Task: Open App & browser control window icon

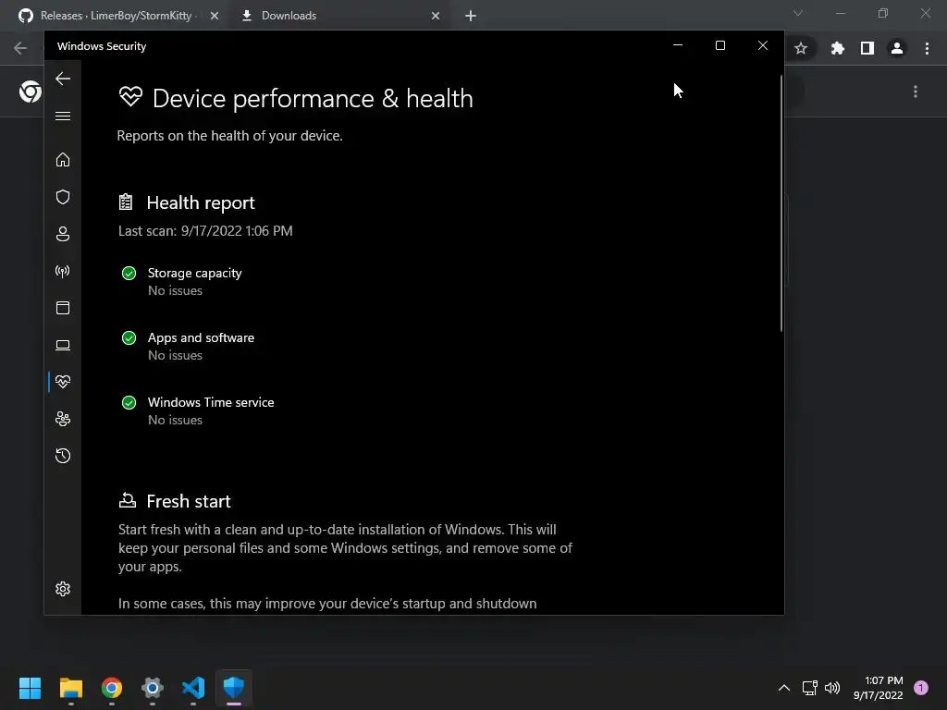Action: (x=63, y=308)
